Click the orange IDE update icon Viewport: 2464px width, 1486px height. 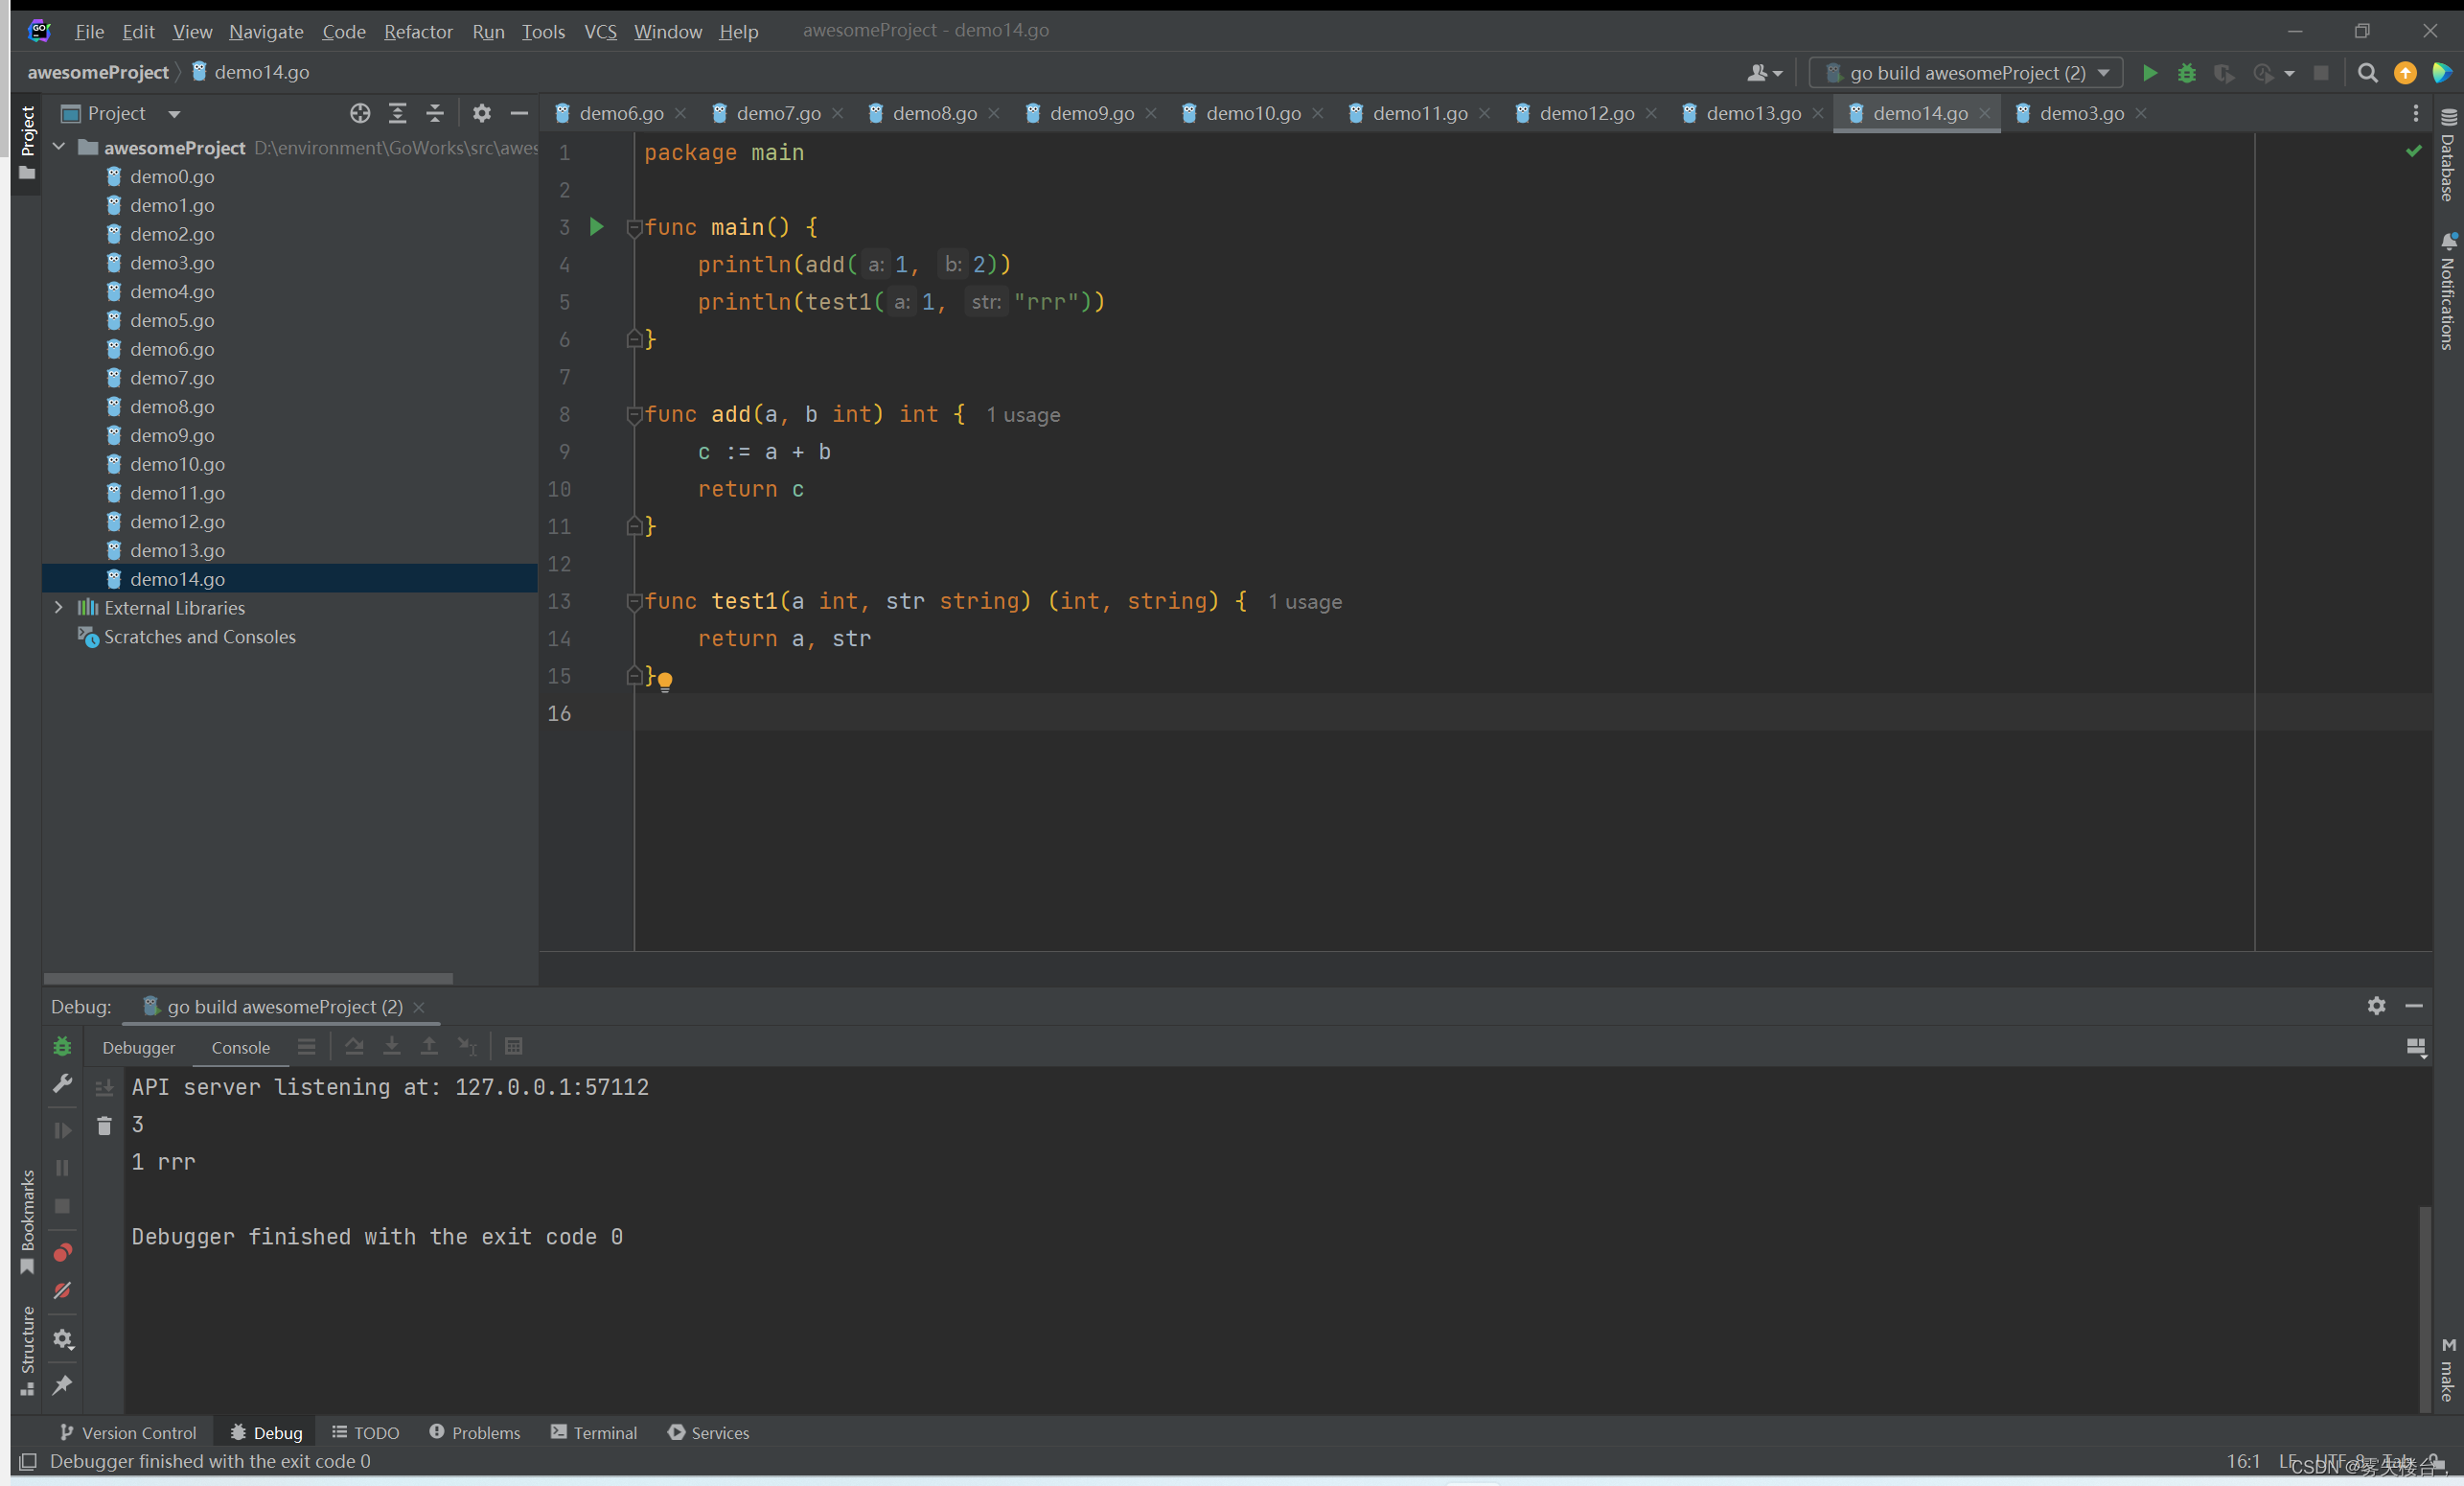pos(2405,72)
